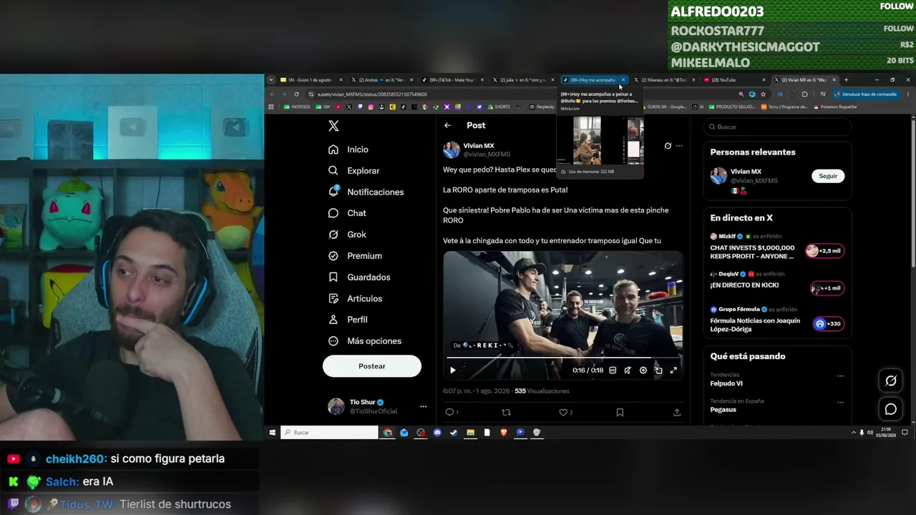Open the floating chat messages button
916x515 pixels.
(891, 409)
